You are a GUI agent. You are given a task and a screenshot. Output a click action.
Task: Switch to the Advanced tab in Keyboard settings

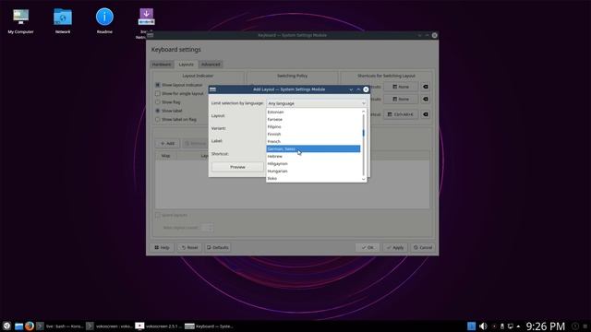[x=211, y=65]
